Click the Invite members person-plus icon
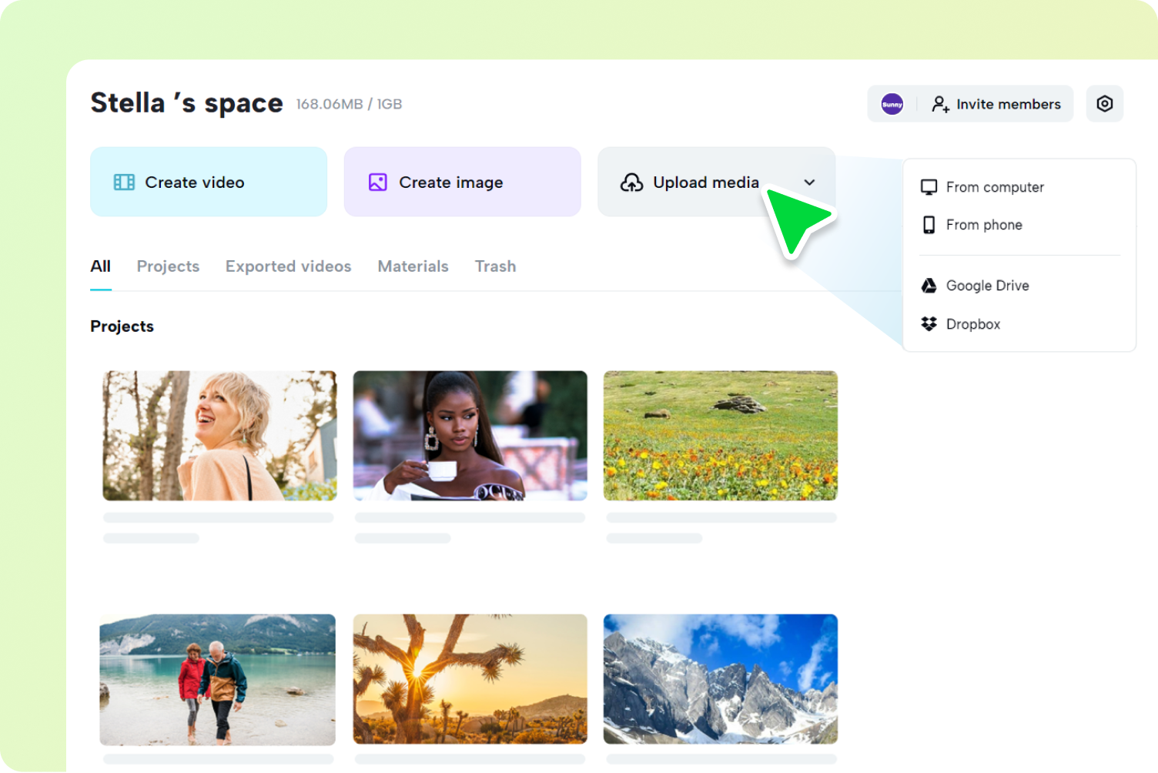The height and width of the screenshot is (773, 1158). [x=940, y=104]
